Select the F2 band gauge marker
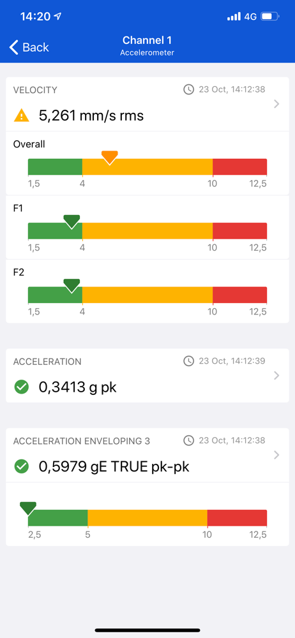The width and height of the screenshot is (295, 638). 72,286
